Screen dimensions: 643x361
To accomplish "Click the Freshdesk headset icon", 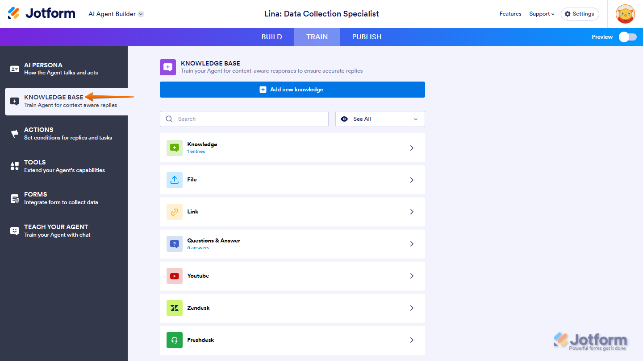I will click(x=175, y=340).
